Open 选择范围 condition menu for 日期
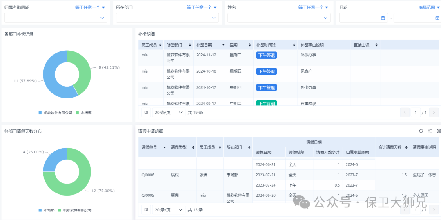Screen dimensions: 441x220 pos(428,7)
